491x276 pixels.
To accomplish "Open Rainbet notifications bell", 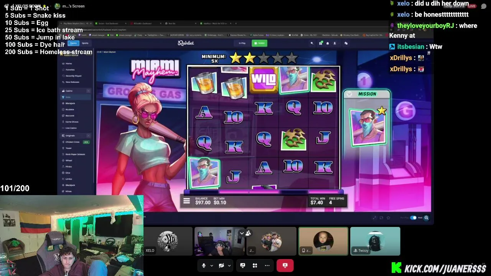I will [327, 43].
